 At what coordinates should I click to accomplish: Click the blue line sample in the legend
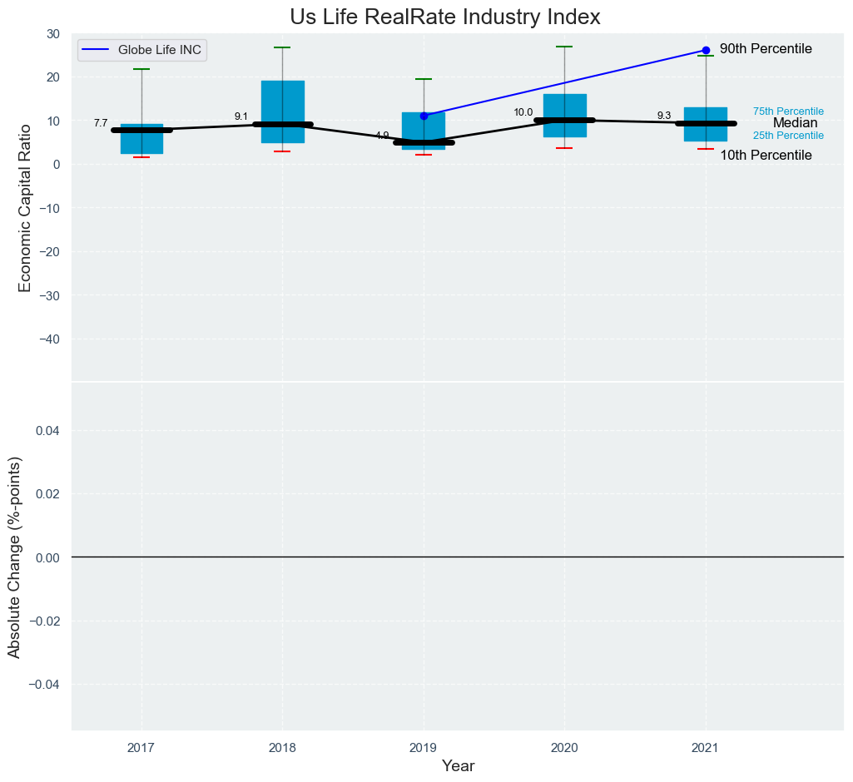pyautogui.click(x=96, y=50)
